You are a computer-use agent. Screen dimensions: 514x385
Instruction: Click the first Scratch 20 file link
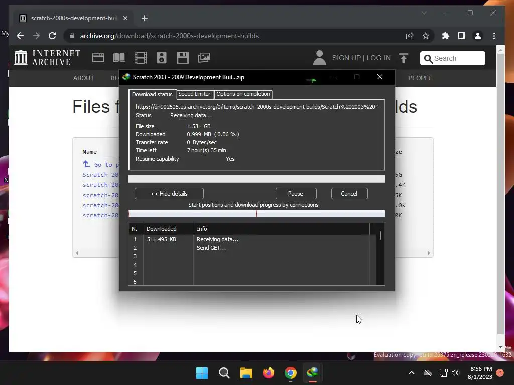[100, 175]
